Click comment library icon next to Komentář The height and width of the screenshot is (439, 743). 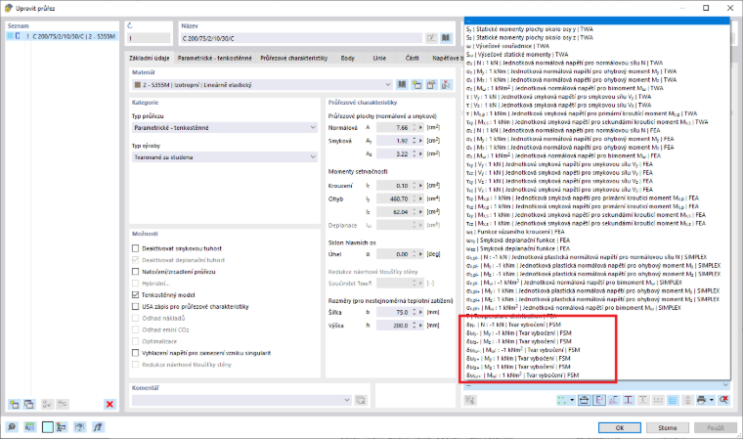pyautogui.click(x=361, y=400)
